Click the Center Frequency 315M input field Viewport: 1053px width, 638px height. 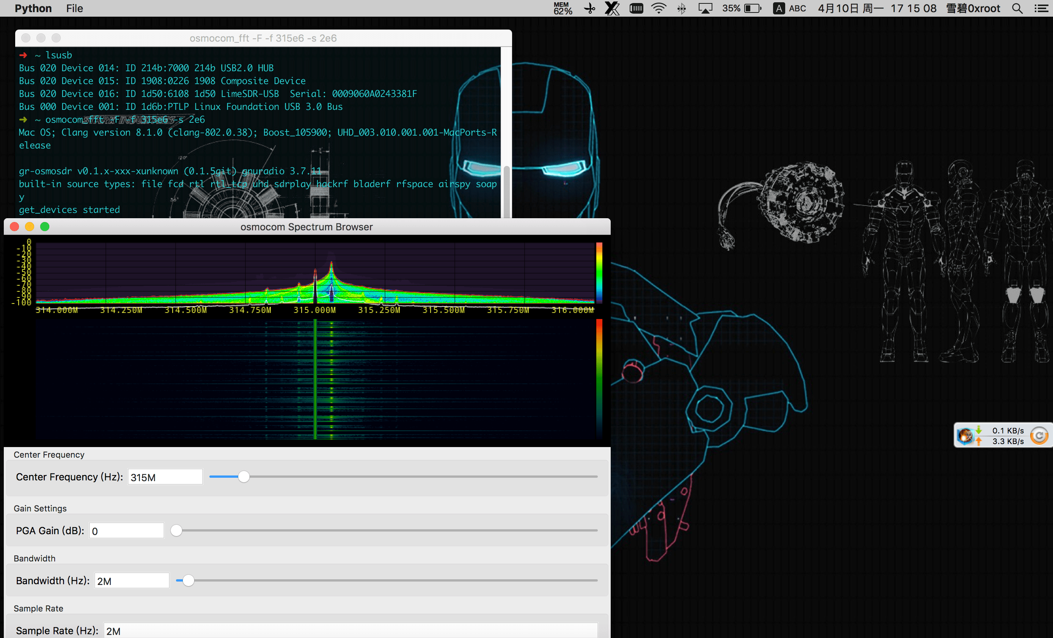pyautogui.click(x=165, y=477)
